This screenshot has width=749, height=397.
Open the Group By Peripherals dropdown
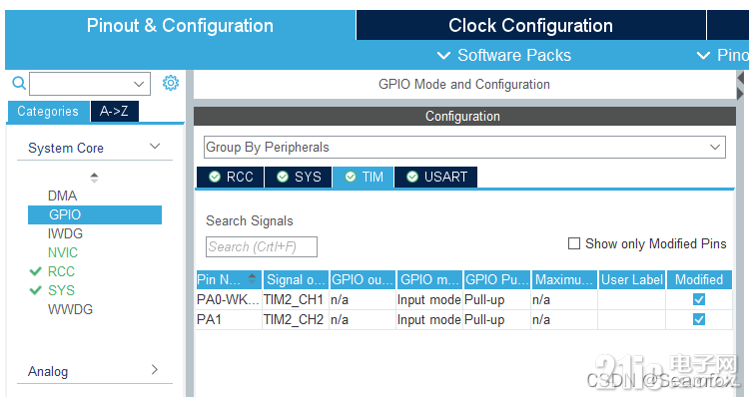point(715,147)
